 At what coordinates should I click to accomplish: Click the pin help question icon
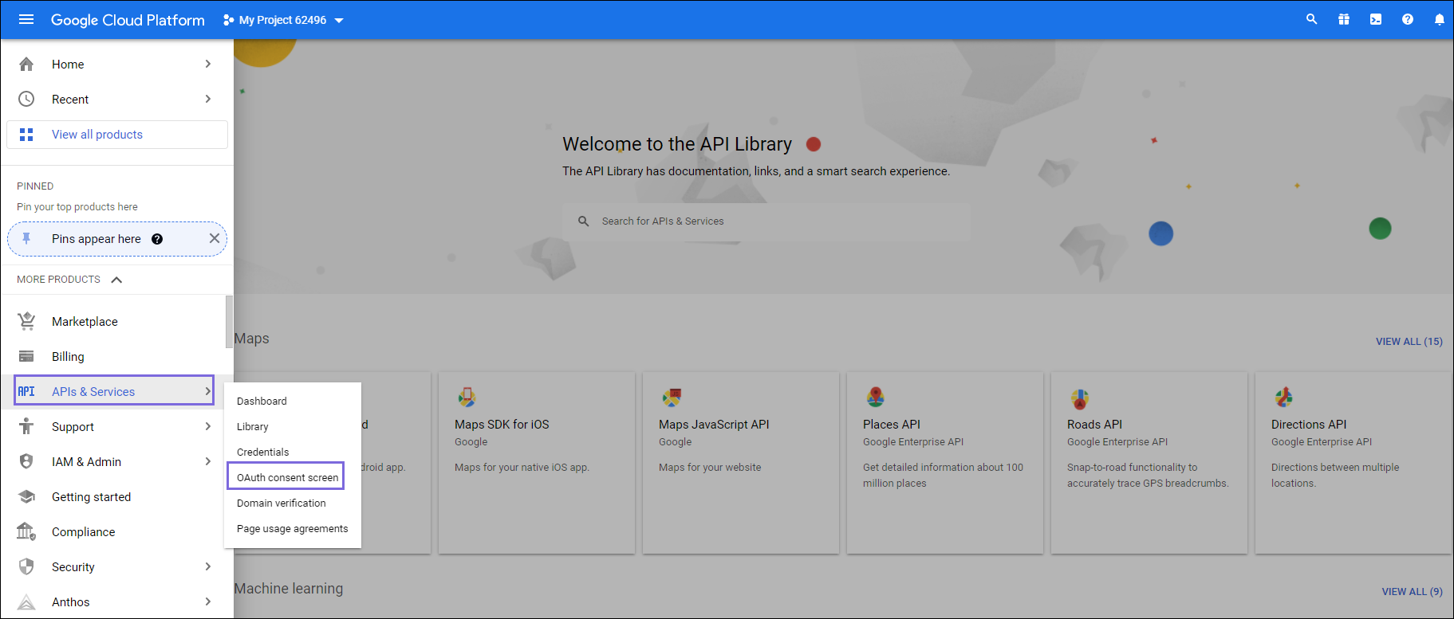pos(157,239)
